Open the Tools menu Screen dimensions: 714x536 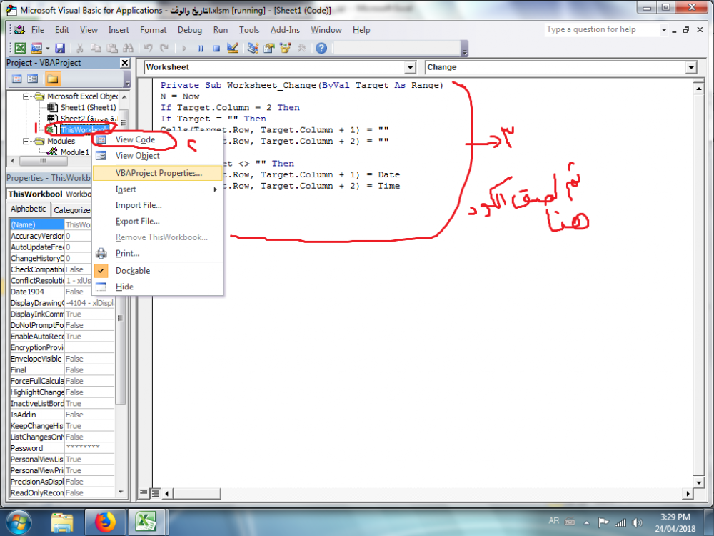click(x=249, y=30)
